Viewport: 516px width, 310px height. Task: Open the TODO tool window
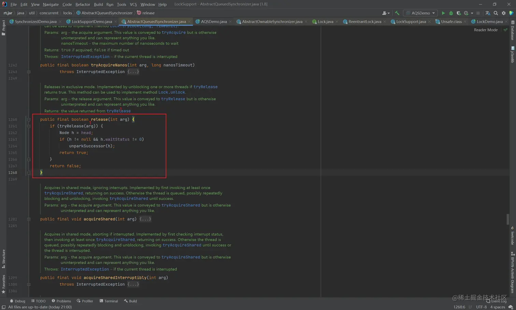coord(38,301)
